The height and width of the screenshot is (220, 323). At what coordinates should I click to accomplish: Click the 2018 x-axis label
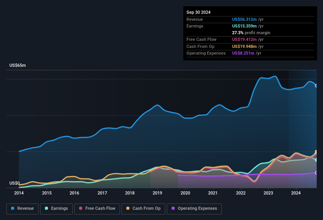pyautogui.click(x=130, y=193)
